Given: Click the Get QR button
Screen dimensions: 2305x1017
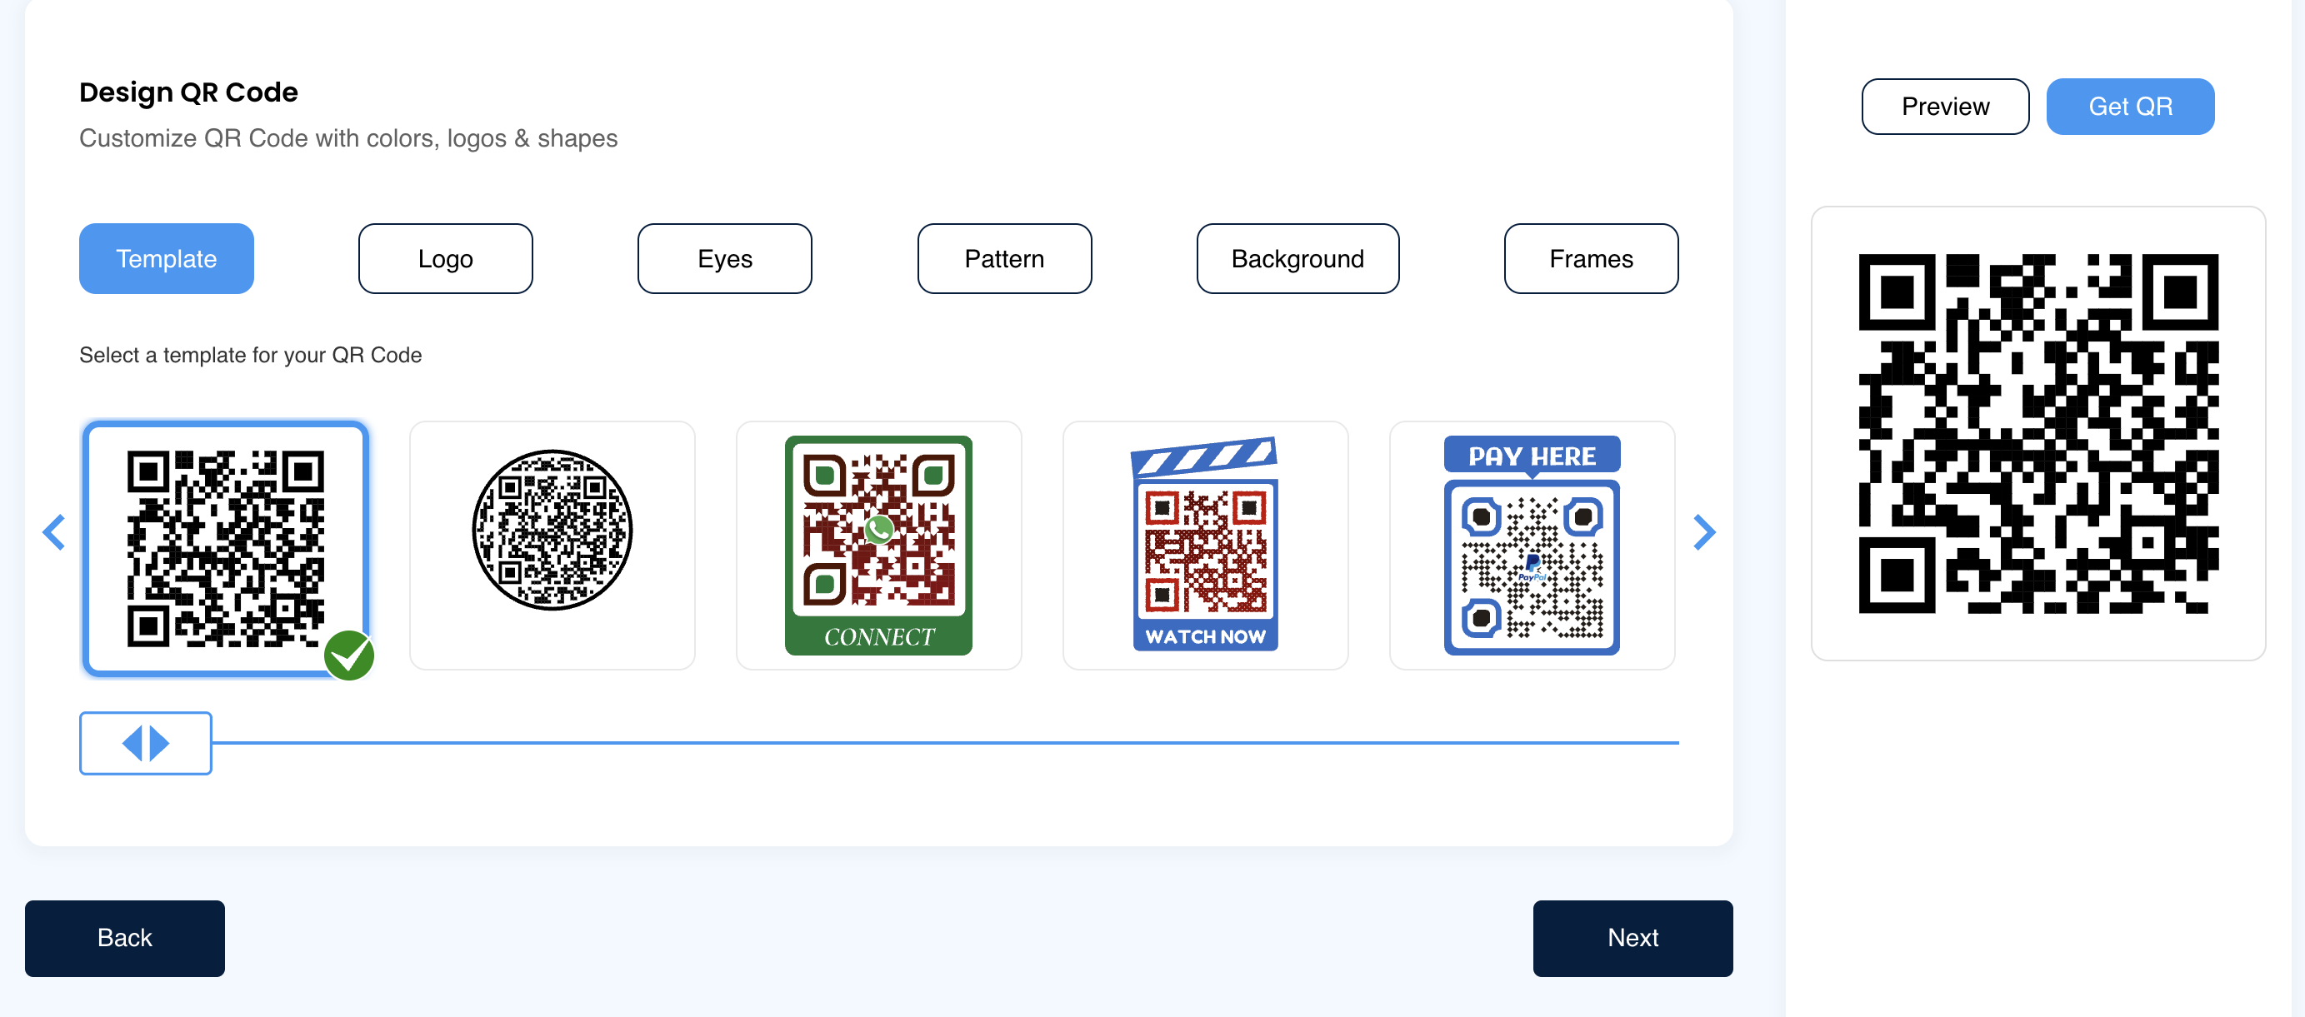Looking at the screenshot, I should (x=2131, y=107).
